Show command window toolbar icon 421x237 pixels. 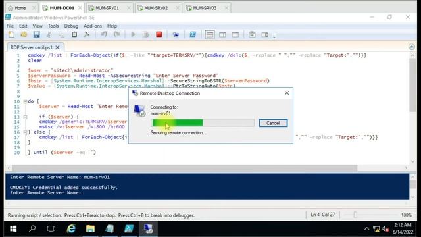point(252,34)
